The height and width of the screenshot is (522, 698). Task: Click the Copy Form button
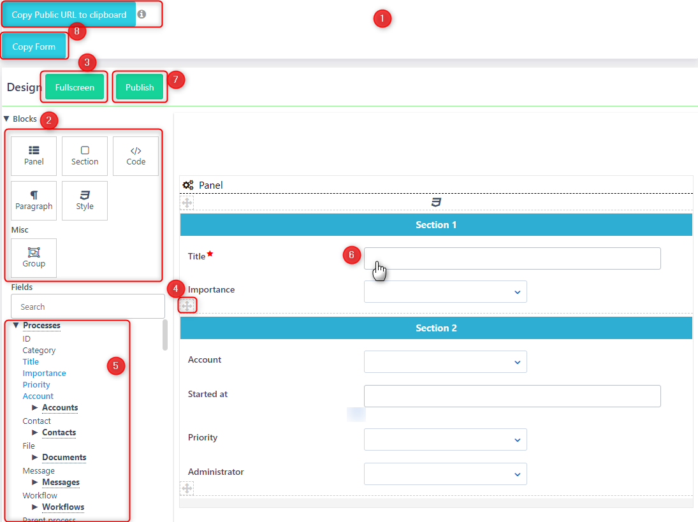tap(34, 47)
